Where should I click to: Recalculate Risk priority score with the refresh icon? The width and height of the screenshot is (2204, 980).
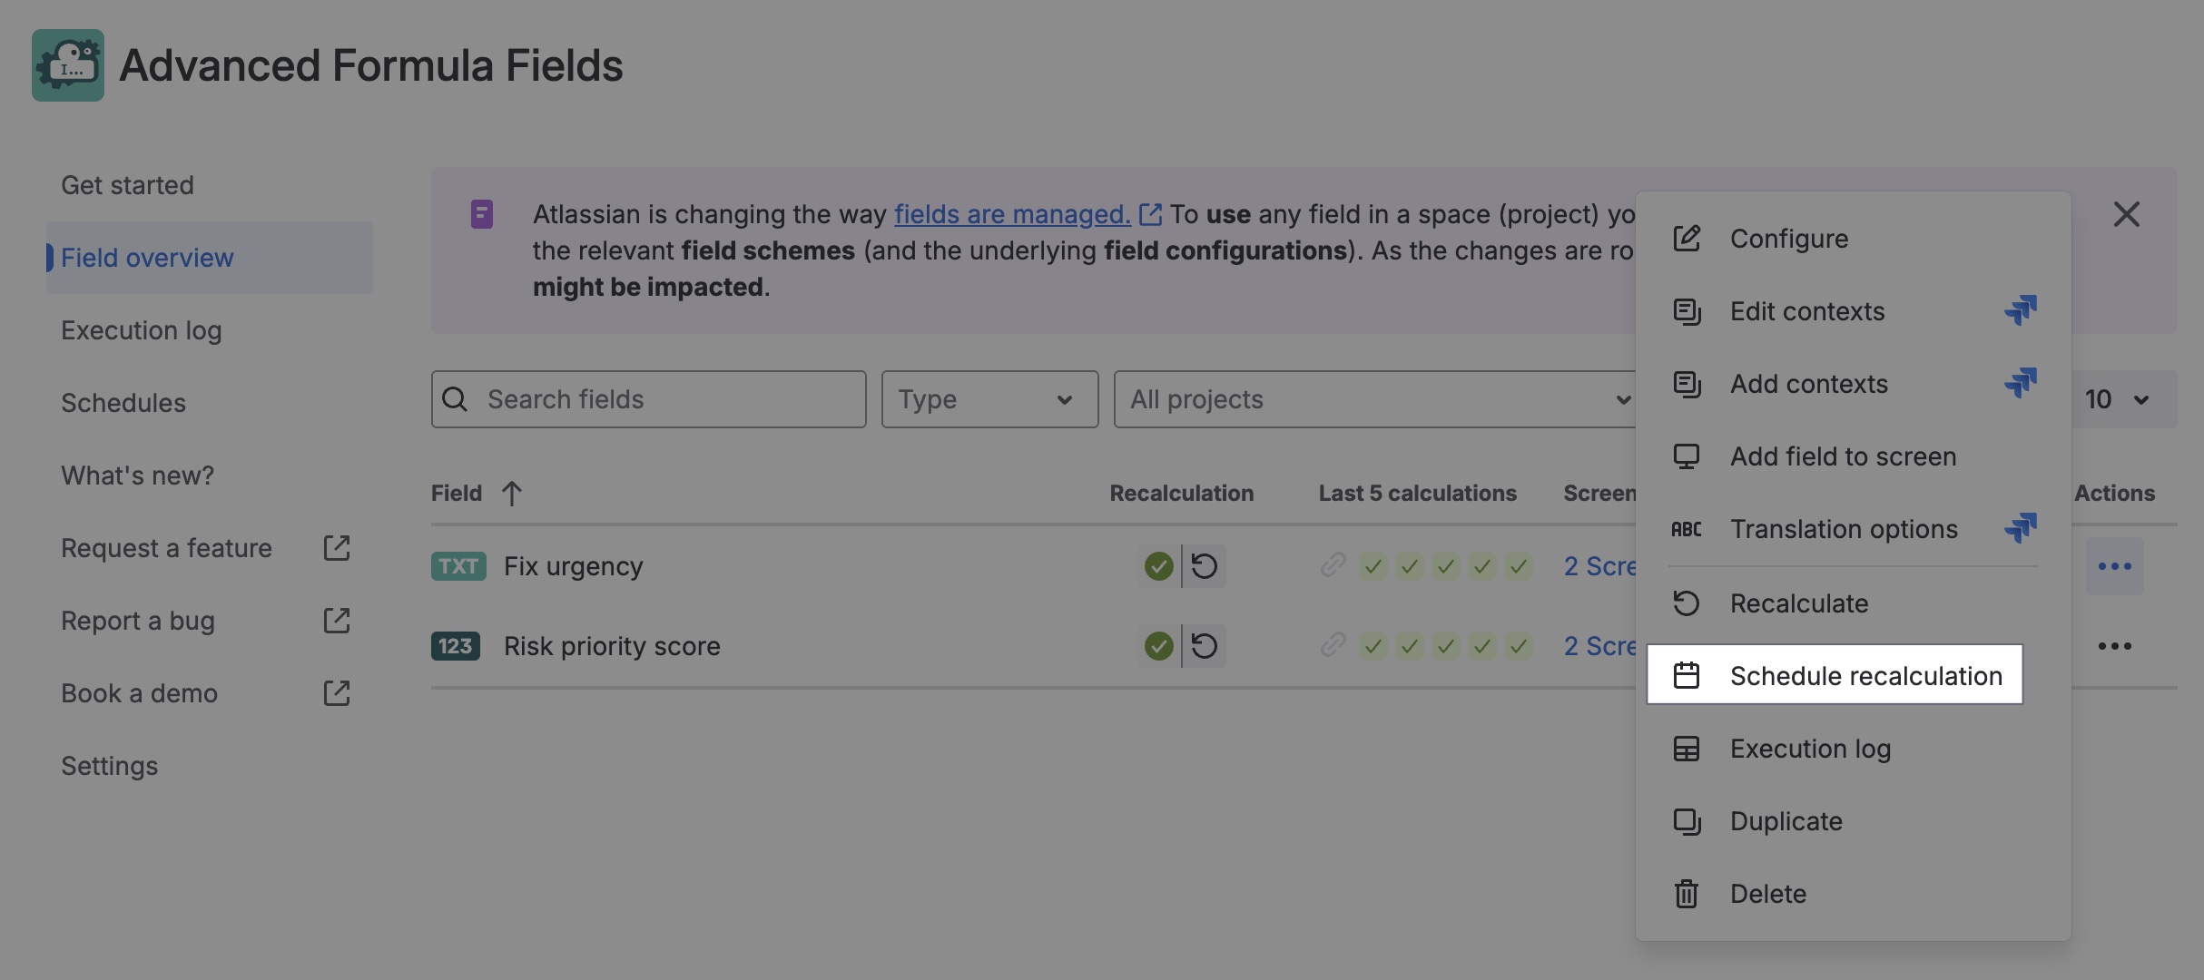(x=1205, y=646)
